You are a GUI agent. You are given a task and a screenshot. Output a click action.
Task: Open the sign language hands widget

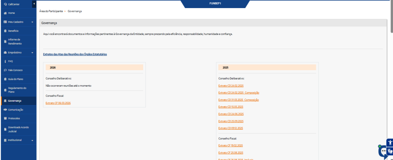(390, 151)
